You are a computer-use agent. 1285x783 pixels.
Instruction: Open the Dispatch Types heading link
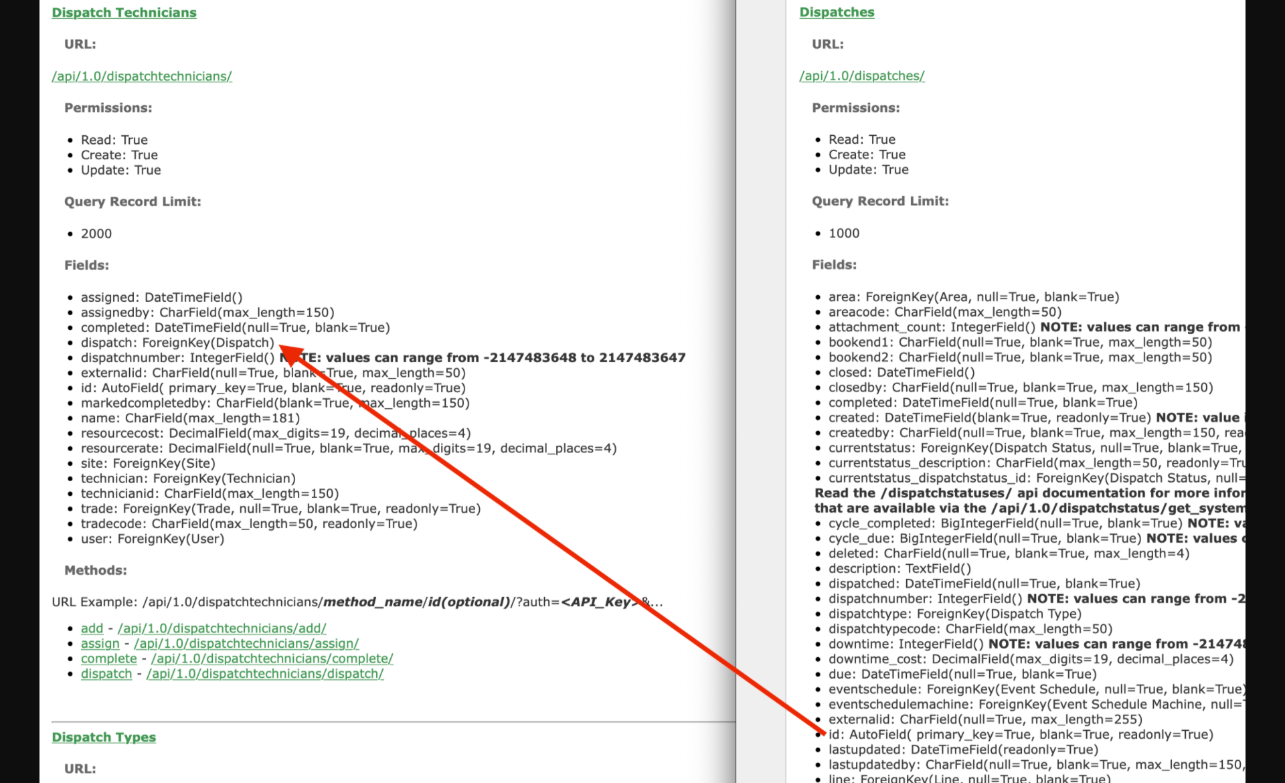(x=104, y=737)
